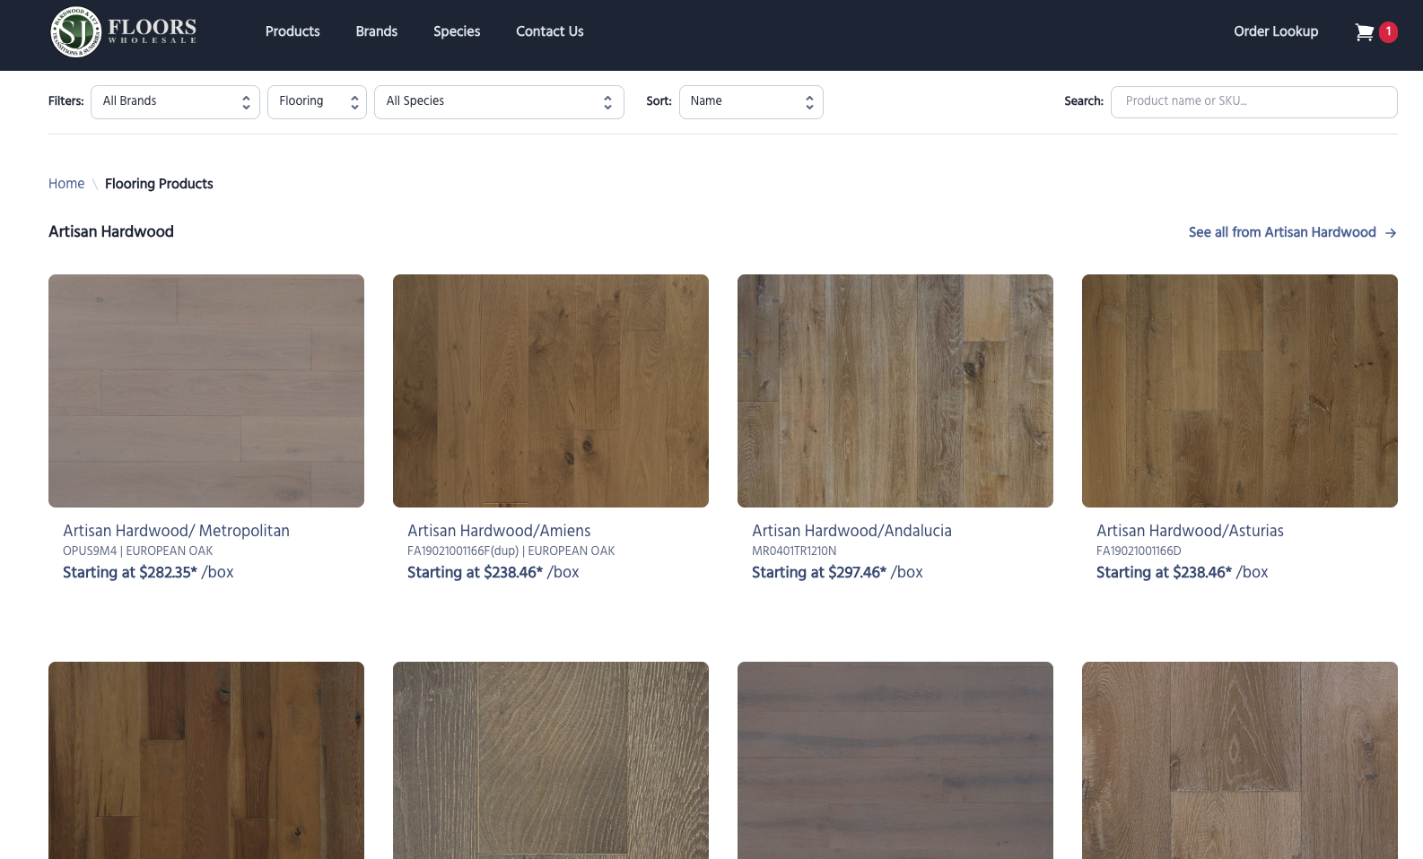The height and width of the screenshot is (859, 1423).
Task: Click SKU text MR0401TR1210N
Action: click(x=794, y=551)
